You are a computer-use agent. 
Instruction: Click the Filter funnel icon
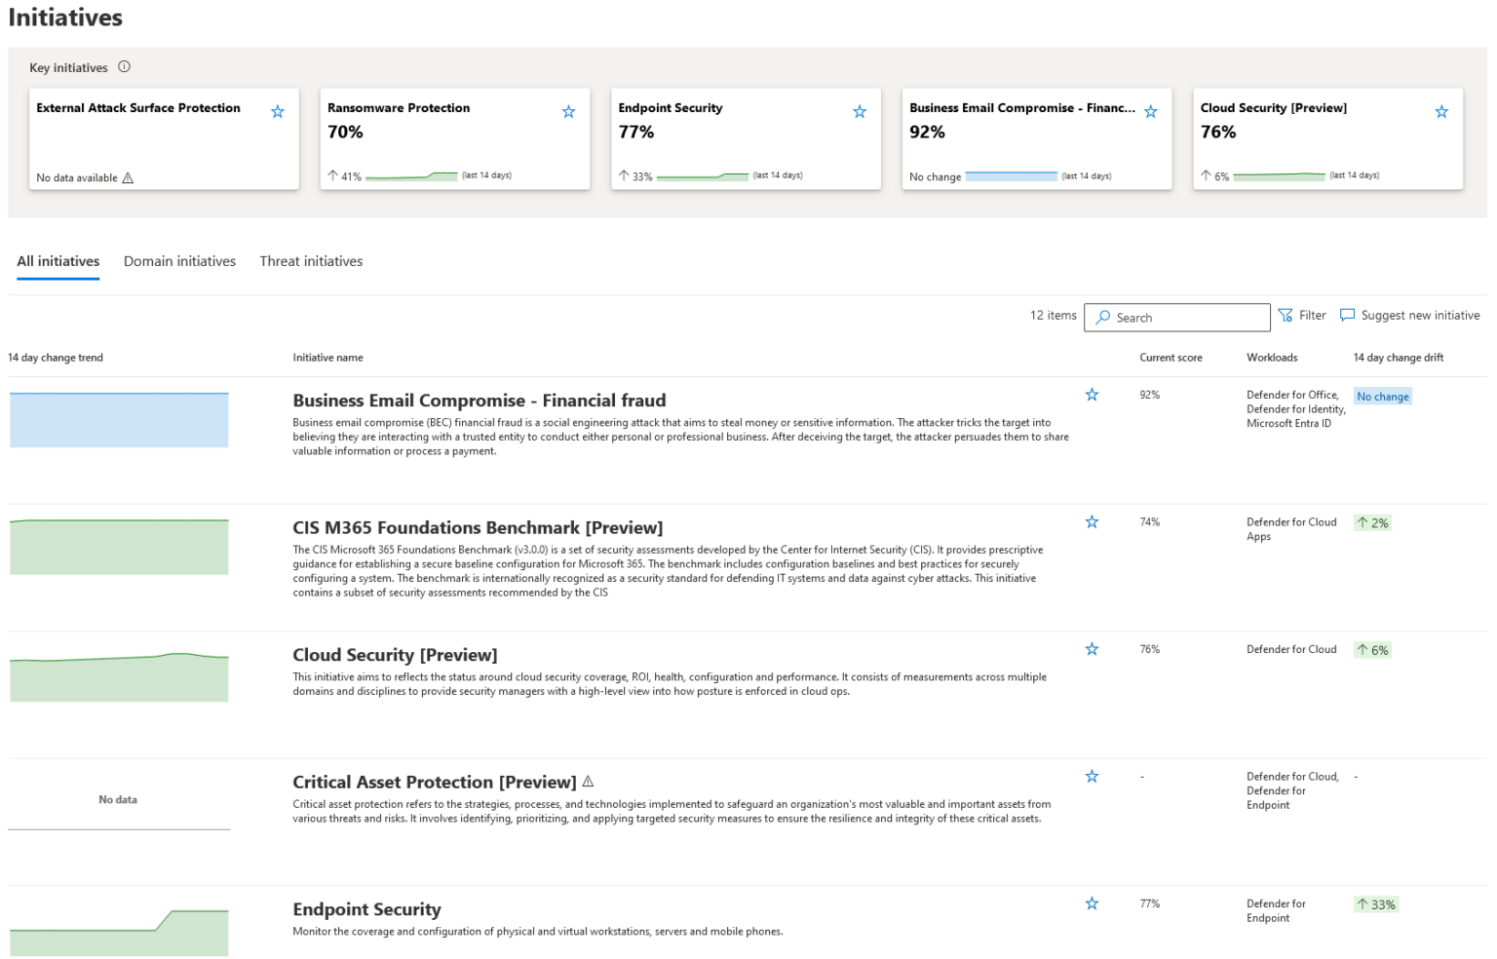1286,315
